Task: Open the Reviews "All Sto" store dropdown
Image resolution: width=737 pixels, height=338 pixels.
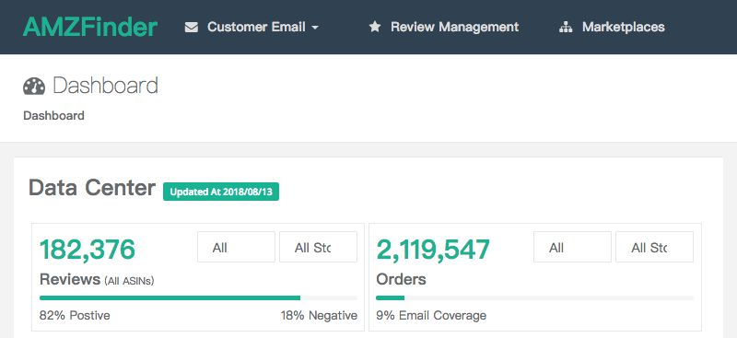Action: (318, 247)
